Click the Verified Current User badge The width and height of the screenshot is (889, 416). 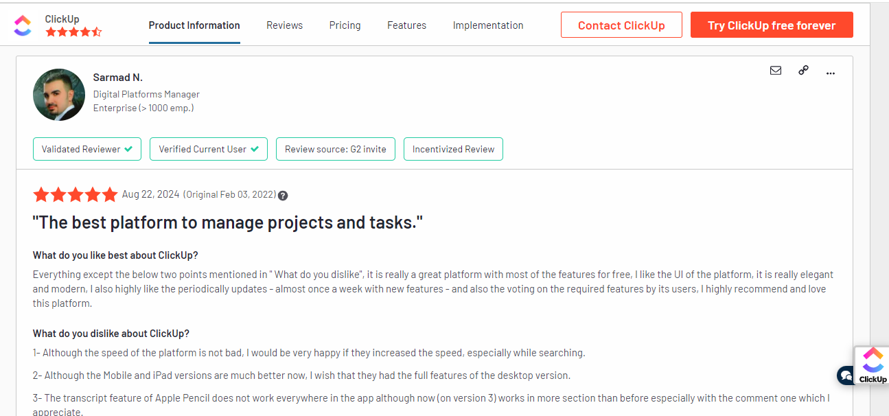click(x=209, y=149)
